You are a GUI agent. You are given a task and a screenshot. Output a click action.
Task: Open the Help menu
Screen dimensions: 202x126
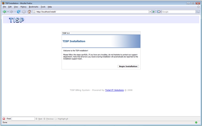point(50,7)
